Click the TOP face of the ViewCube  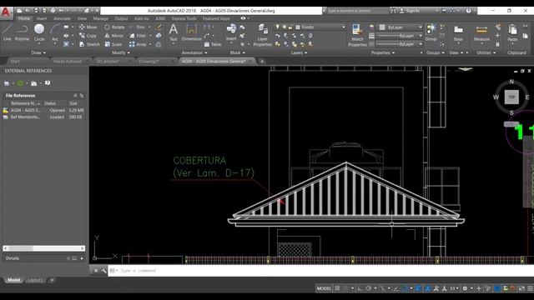(x=511, y=97)
